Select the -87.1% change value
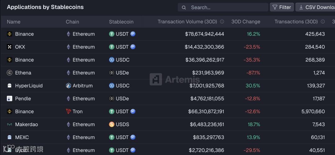 253,73
